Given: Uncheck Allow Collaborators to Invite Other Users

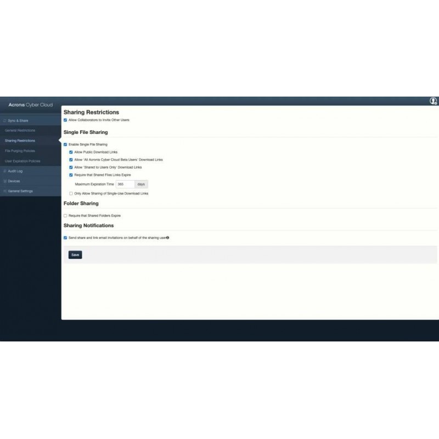Looking at the screenshot, I should (x=65, y=120).
